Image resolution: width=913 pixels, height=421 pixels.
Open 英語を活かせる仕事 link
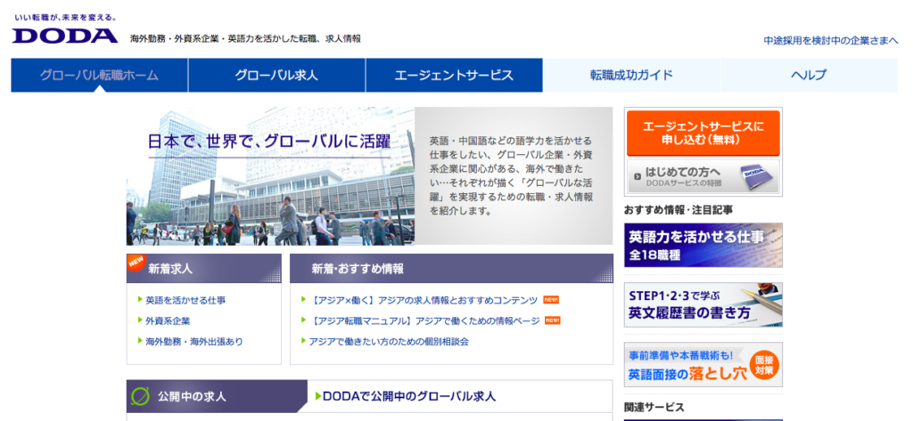tap(185, 300)
